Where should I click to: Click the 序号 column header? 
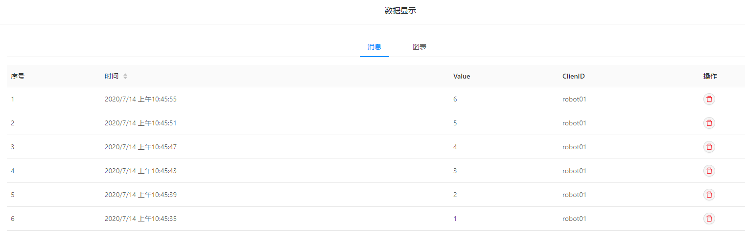[18, 76]
